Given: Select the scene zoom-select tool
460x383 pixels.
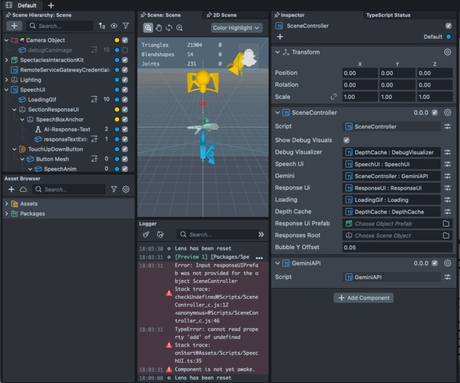Looking at the screenshot, I should tap(148, 28).
